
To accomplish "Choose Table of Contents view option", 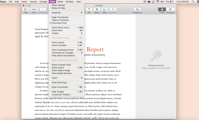I will (67, 20).
